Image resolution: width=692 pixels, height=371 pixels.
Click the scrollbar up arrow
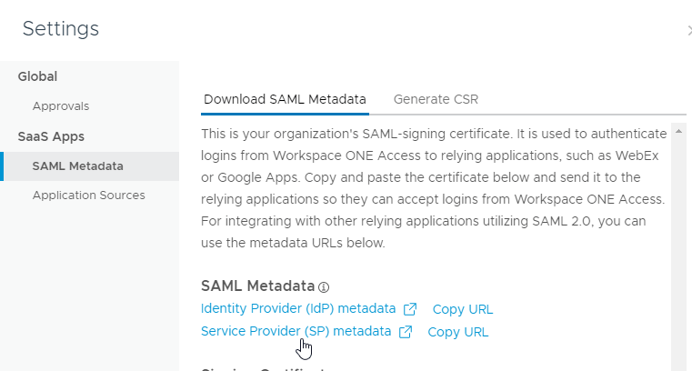(679, 133)
